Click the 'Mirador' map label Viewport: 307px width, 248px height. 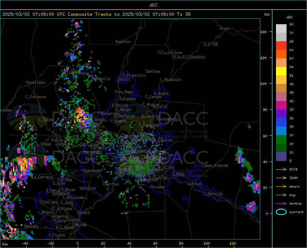(x=157, y=187)
